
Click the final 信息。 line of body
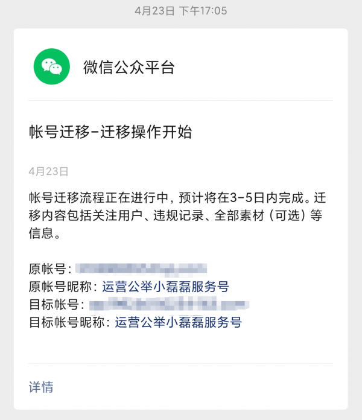(45, 233)
